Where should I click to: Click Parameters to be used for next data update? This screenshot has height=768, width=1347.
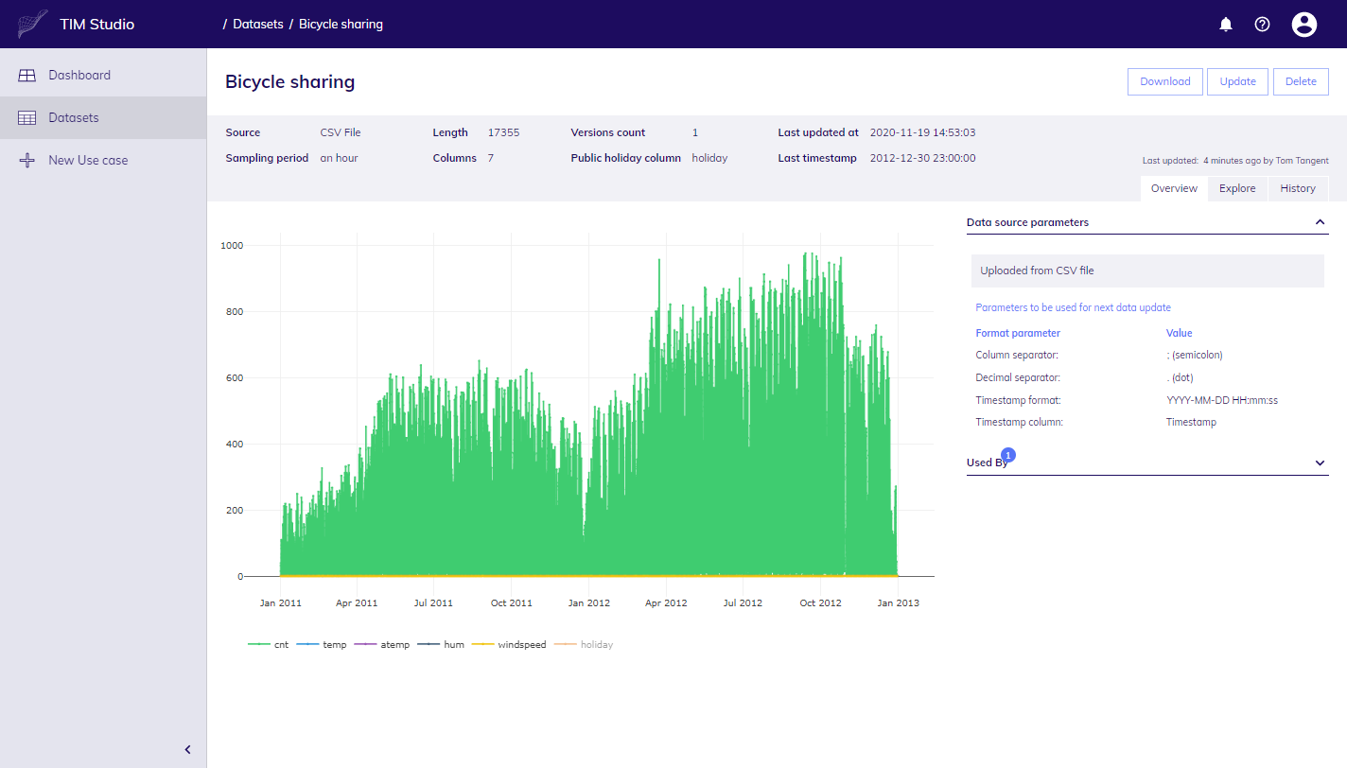click(x=1073, y=307)
